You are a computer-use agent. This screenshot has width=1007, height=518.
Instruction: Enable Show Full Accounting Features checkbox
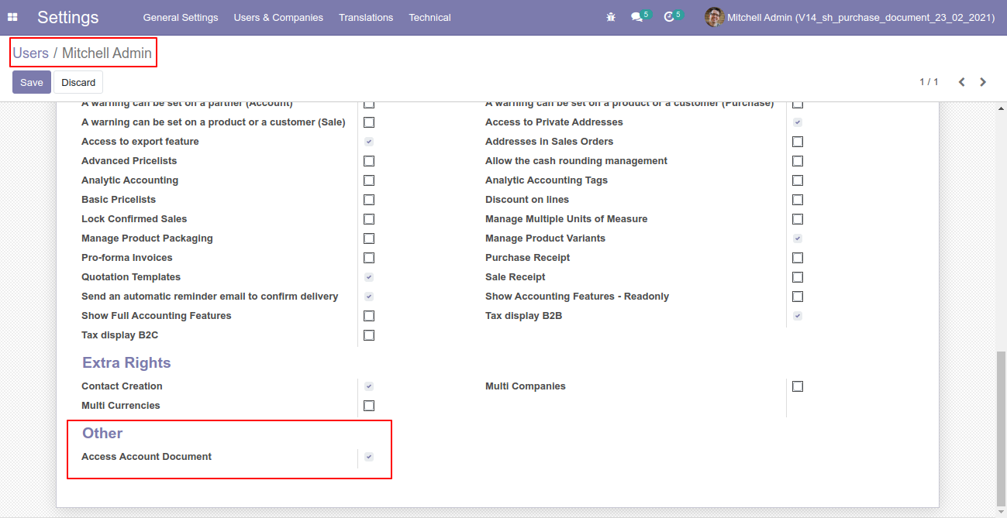[369, 316]
